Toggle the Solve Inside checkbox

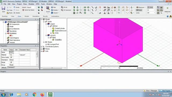click(x=11, y=57)
